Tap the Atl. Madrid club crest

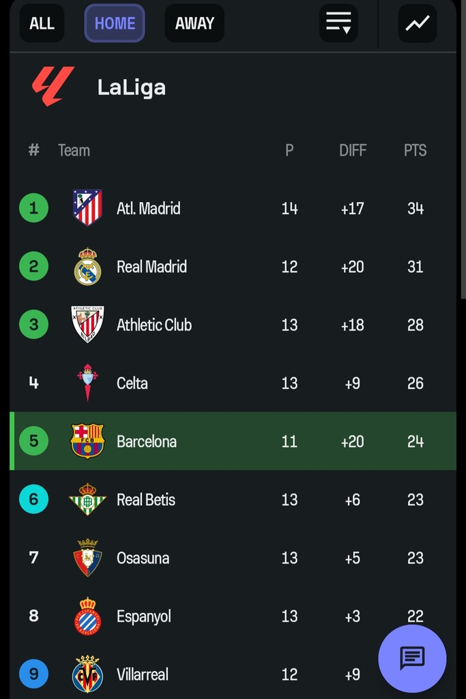coord(87,208)
